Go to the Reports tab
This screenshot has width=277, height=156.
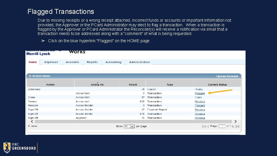[92, 62]
